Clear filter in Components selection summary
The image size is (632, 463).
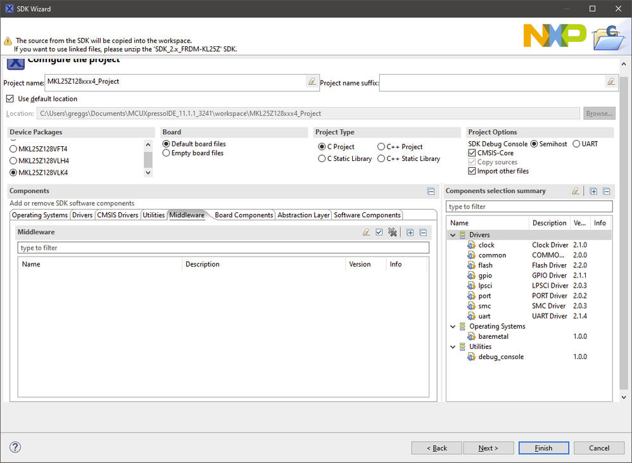click(x=576, y=191)
